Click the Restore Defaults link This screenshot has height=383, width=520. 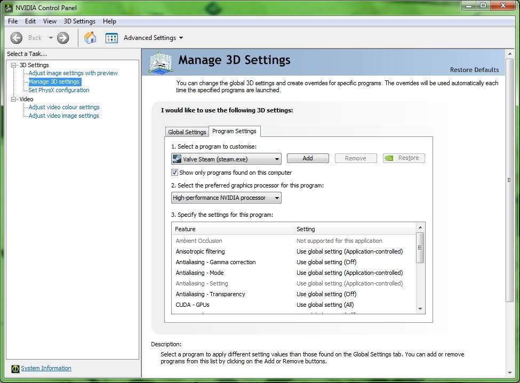point(474,70)
